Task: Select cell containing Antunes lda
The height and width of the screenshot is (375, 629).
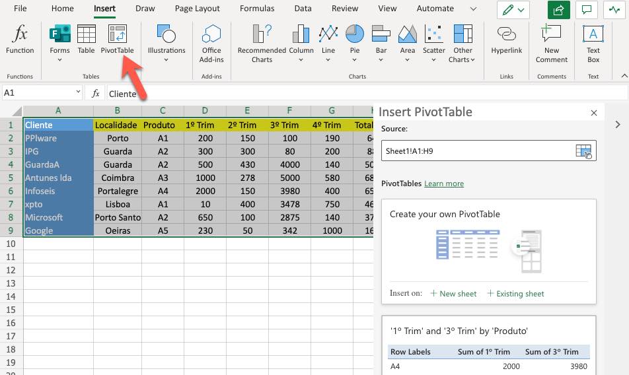Action: pyautogui.click(x=58, y=178)
